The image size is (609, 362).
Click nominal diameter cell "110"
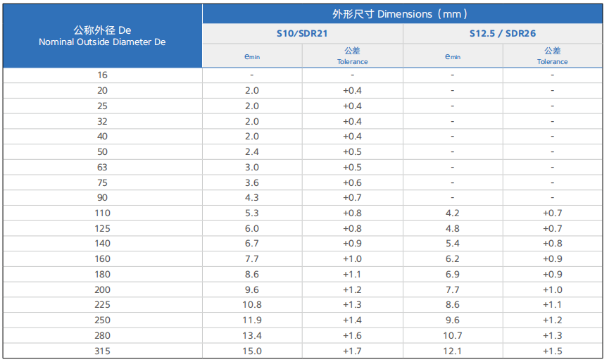pos(103,213)
